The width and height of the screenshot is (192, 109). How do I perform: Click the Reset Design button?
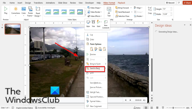(38, 11)
